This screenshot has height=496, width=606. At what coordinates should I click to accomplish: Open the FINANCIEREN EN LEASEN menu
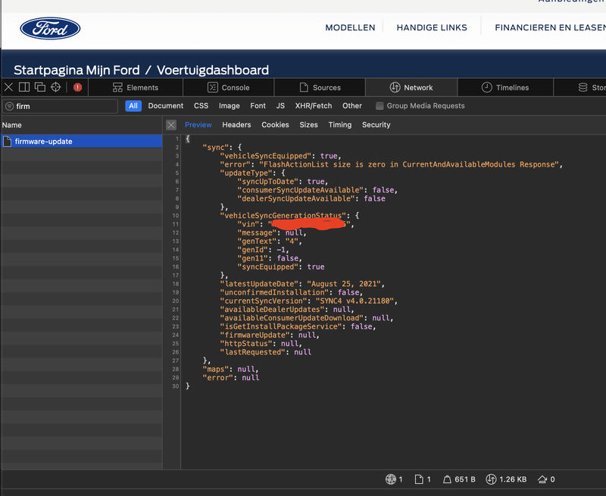pyautogui.click(x=549, y=27)
